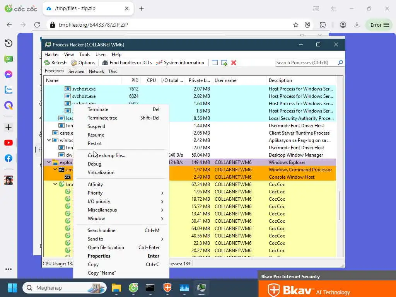
Task: Sort by Private bytes column header
Action: 199,80
